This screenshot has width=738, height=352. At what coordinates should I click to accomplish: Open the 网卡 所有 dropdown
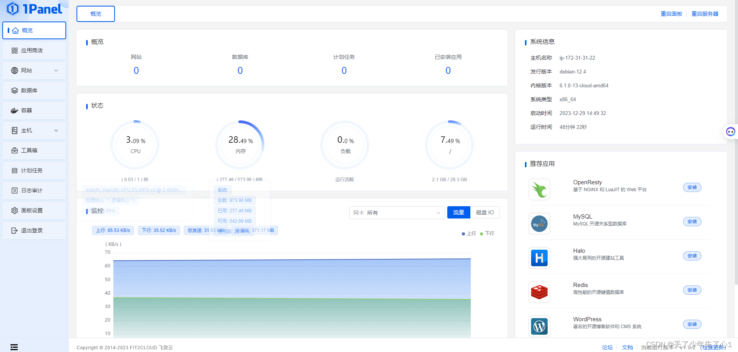click(x=397, y=213)
